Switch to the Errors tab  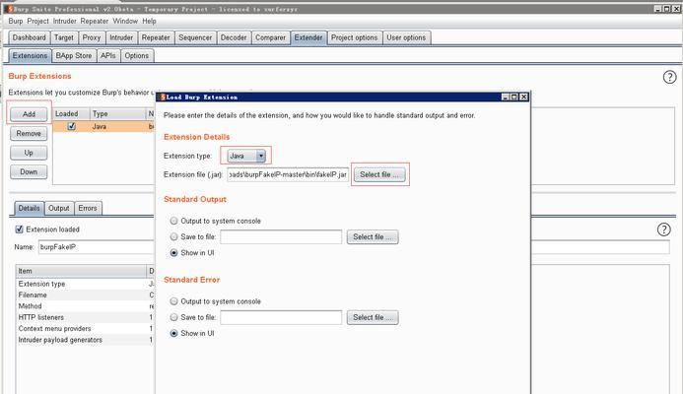click(88, 208)
